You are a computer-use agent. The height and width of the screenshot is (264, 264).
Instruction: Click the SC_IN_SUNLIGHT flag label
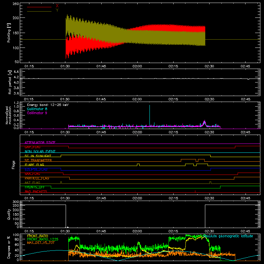tap(38, 156)
